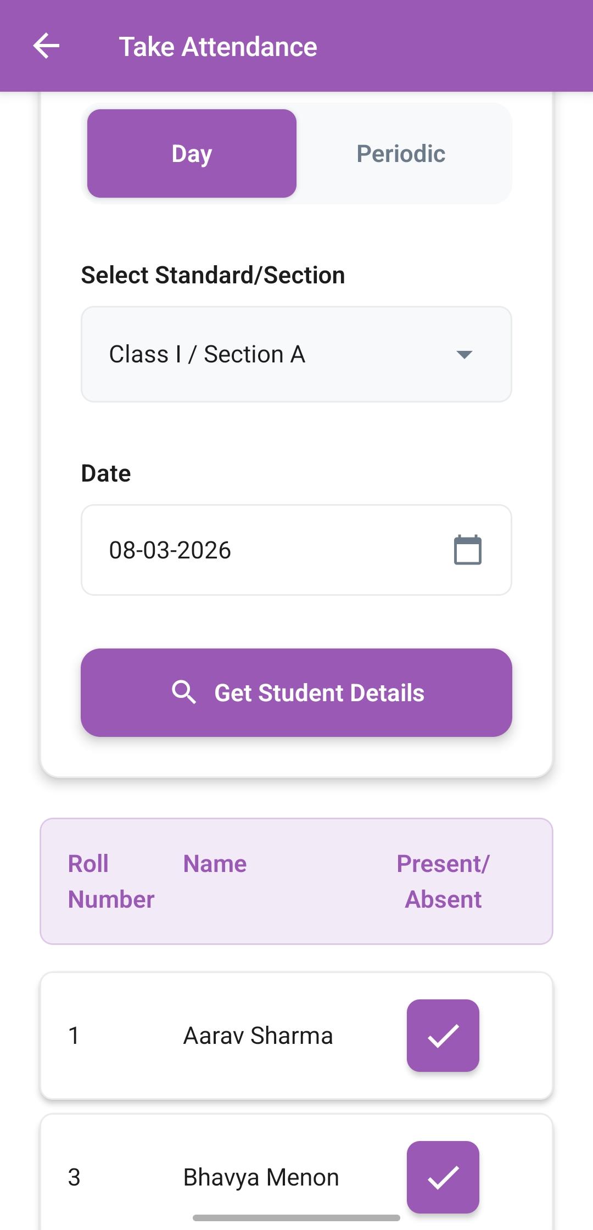593x1230 pixels.
Task: Go back using the header arrow
Action: (x=46, y=46)
